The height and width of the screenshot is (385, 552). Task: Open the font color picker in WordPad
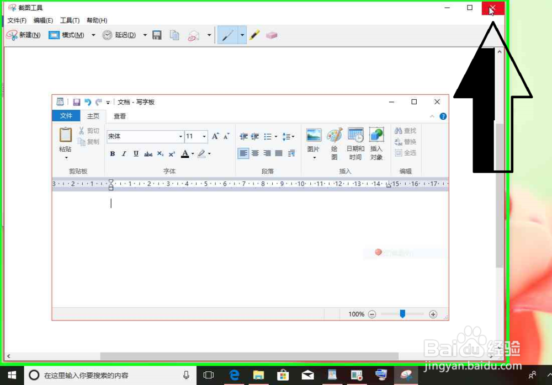[x=188, y=153]
